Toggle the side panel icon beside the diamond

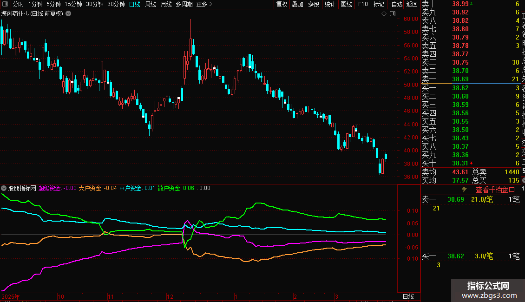point(392,14)
